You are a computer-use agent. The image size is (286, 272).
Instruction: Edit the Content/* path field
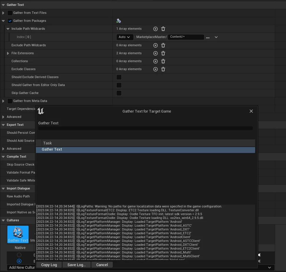click(186, 37)
